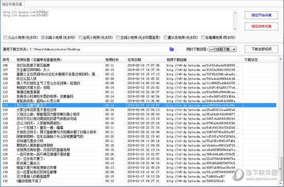Select row 120 starting with 上一个发错了
The image size is (284, 187).
click(x=139, y=128)
